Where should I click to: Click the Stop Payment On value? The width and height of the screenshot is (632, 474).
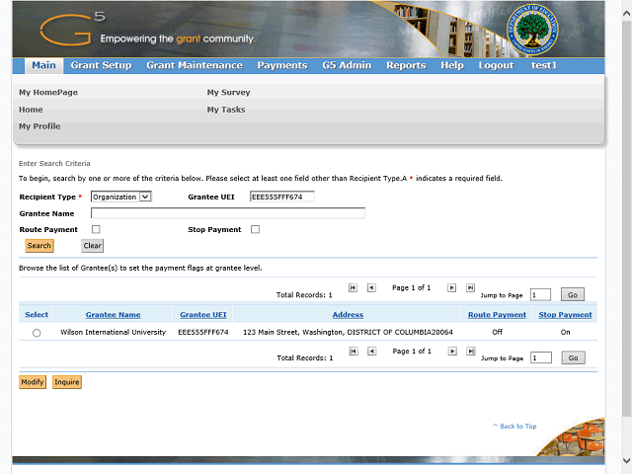point(566,332)
